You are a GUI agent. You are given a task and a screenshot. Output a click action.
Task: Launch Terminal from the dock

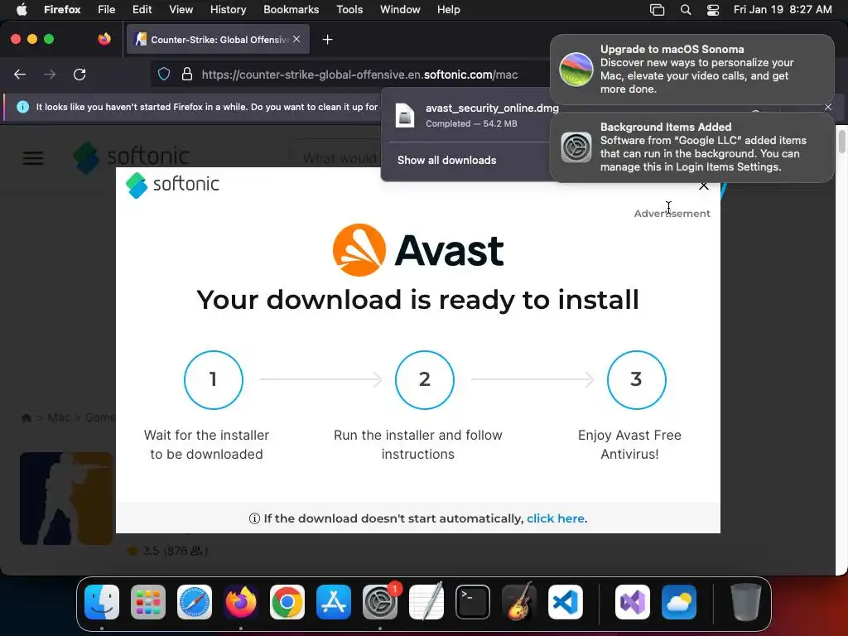click(473, 602)
